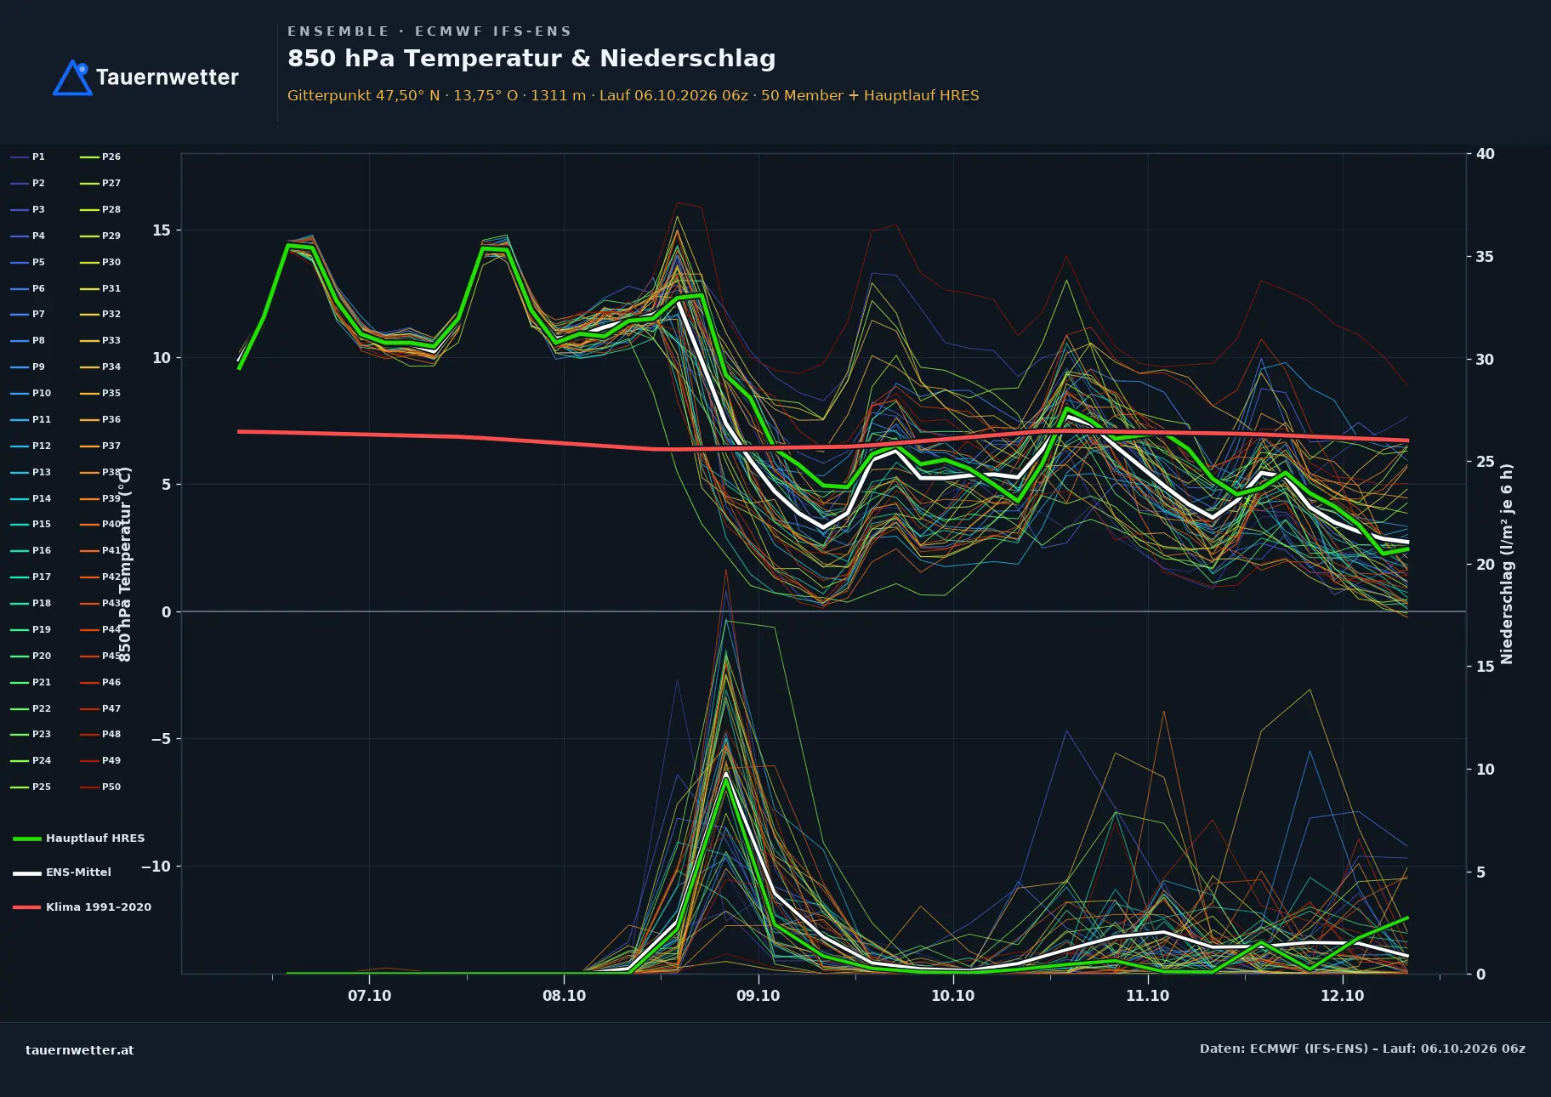Toggle the Hauptlauf HRES legend entry
This screenshot has width=1551, height=1097.
(x=79, y=838)
